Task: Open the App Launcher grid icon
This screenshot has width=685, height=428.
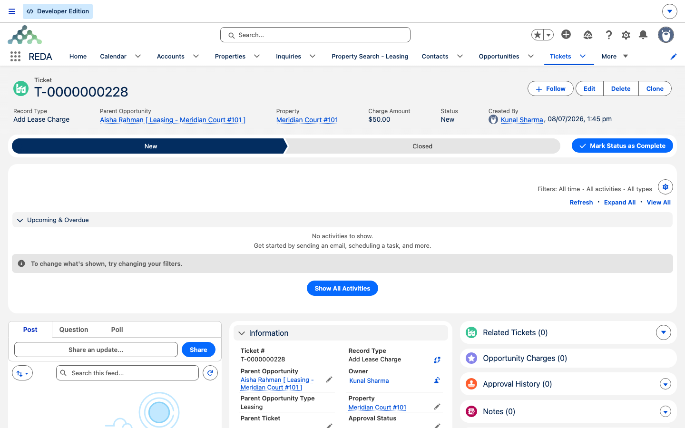Action: [x=15, y=57]
